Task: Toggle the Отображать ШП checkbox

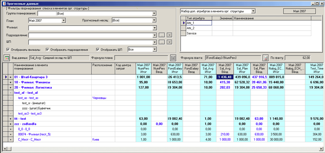Action: [x=98, y=50]
